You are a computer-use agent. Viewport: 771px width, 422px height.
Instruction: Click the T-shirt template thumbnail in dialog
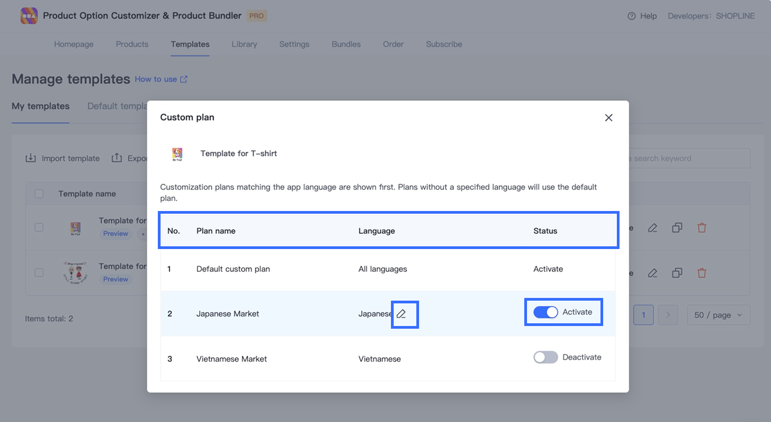[x=177, y=154]
